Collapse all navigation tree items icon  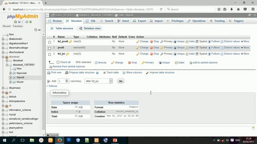(x=36, y=30)
